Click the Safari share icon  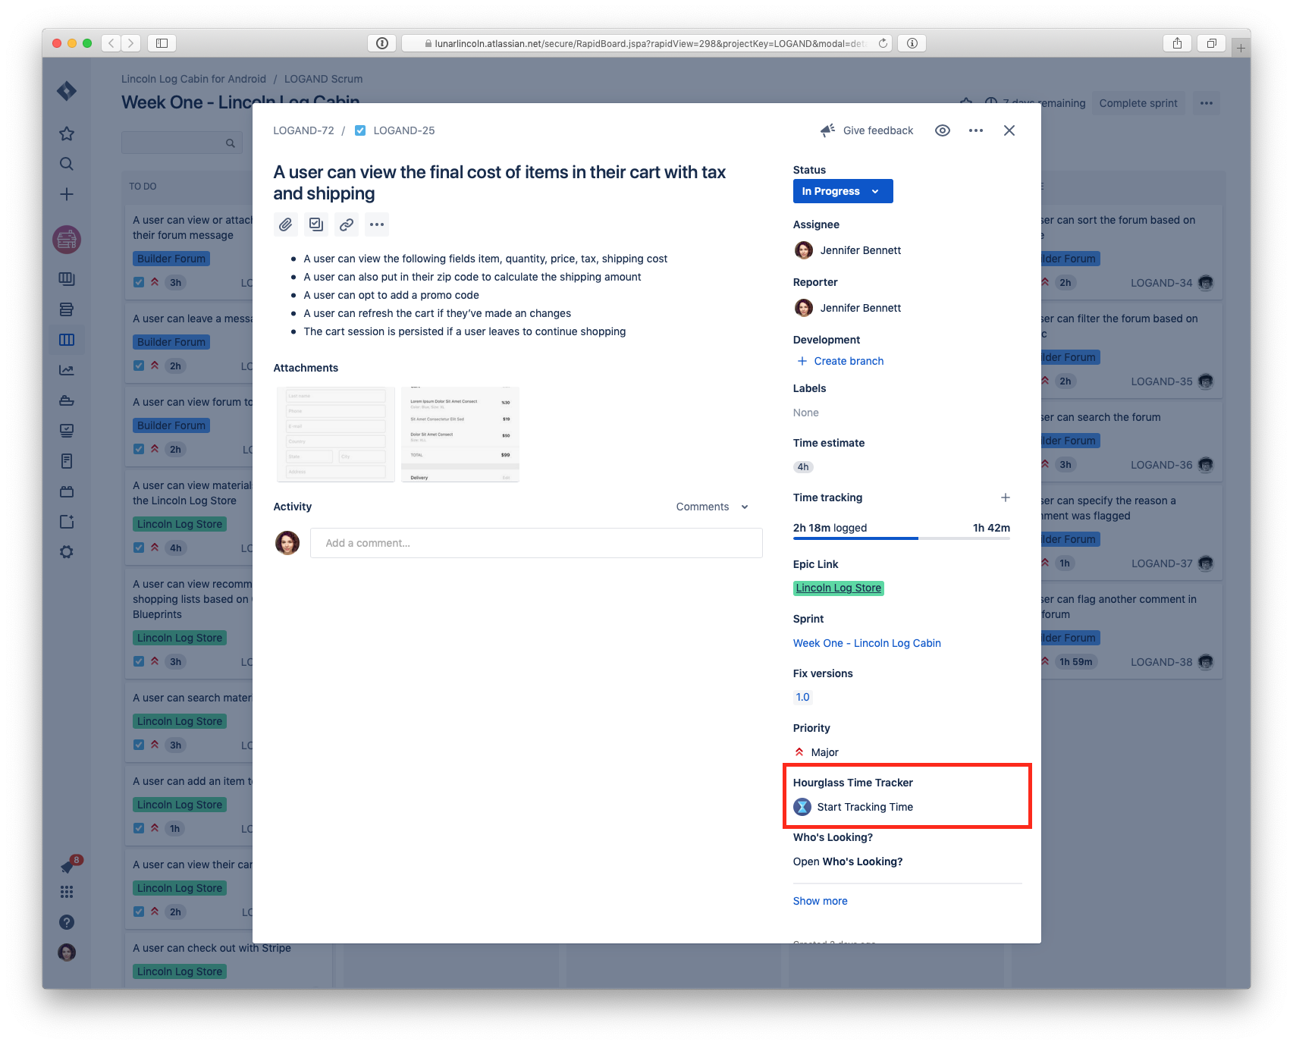pos(1177,43)
